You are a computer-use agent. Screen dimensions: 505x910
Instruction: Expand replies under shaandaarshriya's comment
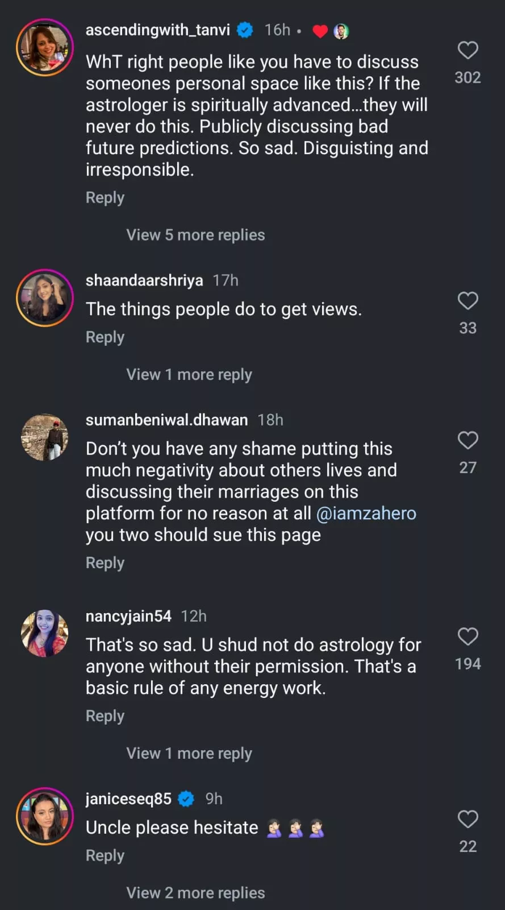point(189,374)
